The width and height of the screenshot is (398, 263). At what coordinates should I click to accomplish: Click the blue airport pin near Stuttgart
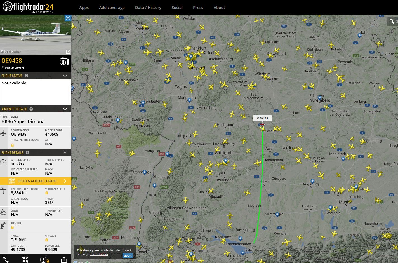pos(225,161)
